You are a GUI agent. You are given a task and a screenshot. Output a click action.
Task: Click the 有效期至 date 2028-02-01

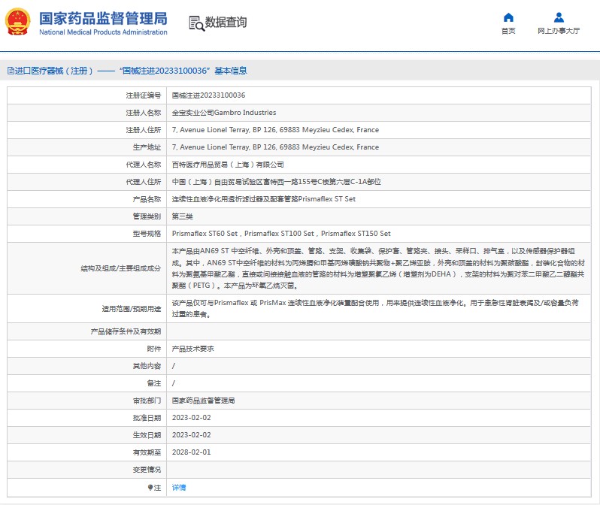191,452
